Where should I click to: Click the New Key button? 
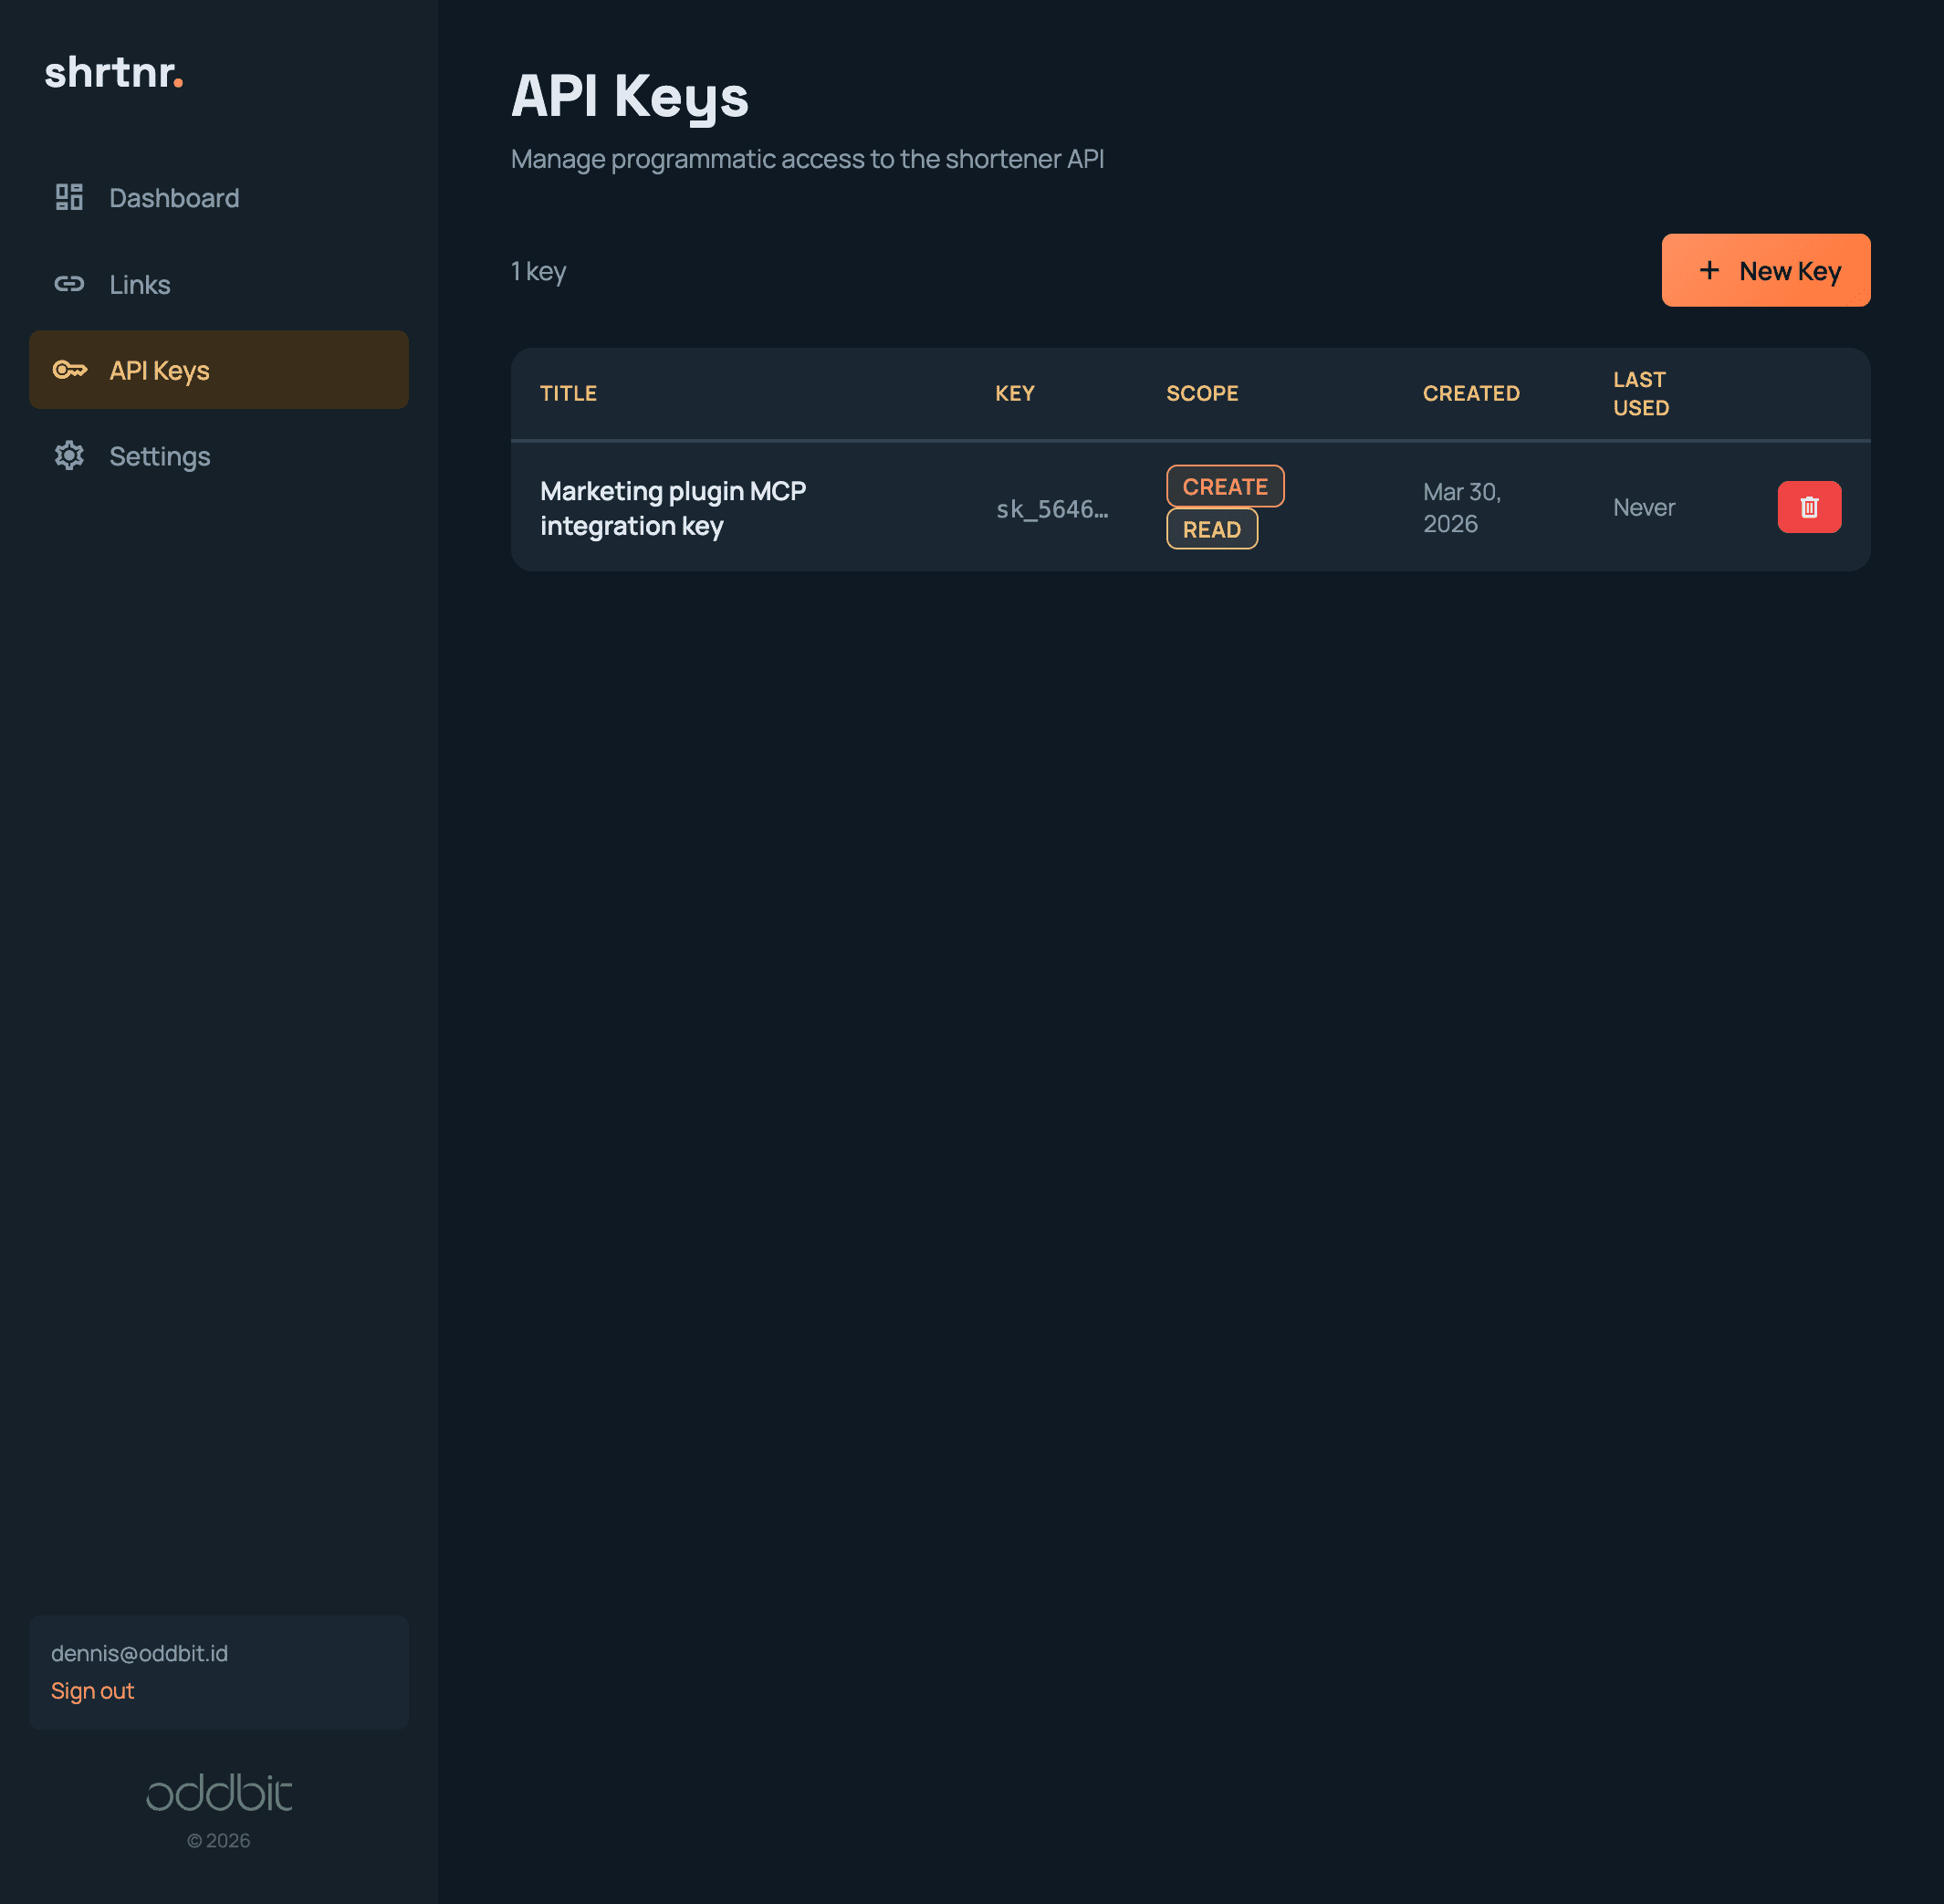pos(1765,270)
